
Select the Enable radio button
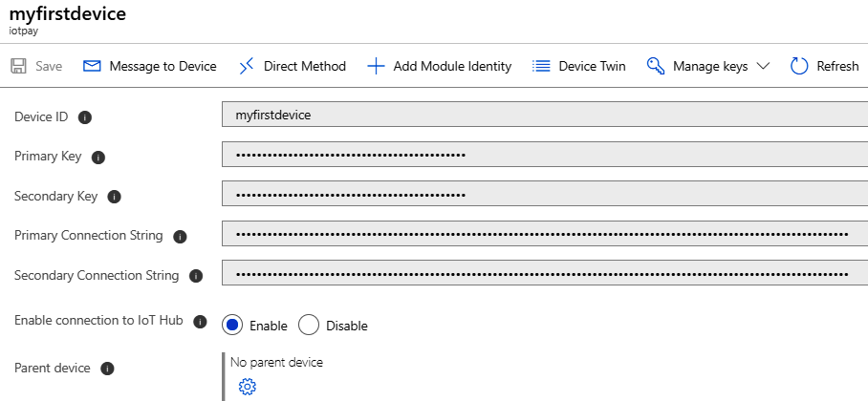[232, 325]
